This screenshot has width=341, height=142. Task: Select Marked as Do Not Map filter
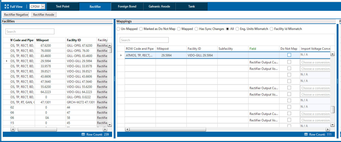pyautogui.click(x=141, y=29)
